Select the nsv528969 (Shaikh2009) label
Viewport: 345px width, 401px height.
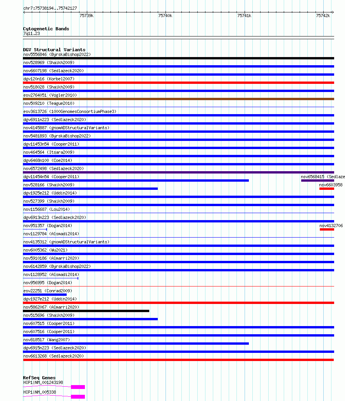49,62
